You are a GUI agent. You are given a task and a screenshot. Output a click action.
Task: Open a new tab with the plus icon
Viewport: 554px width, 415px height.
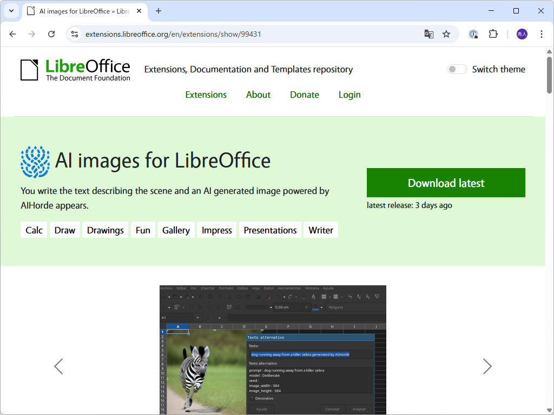tap(157, 11)
